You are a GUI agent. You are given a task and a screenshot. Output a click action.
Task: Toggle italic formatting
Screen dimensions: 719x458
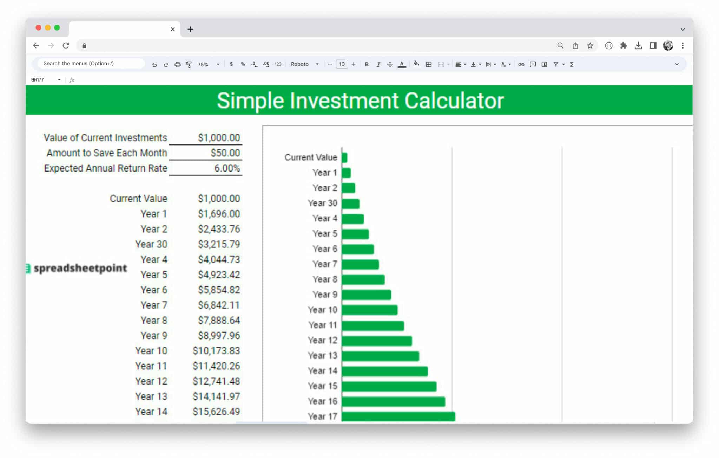click(378, 64)
